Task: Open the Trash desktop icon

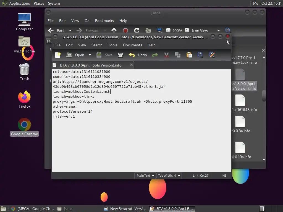Action: coord(24,72)
